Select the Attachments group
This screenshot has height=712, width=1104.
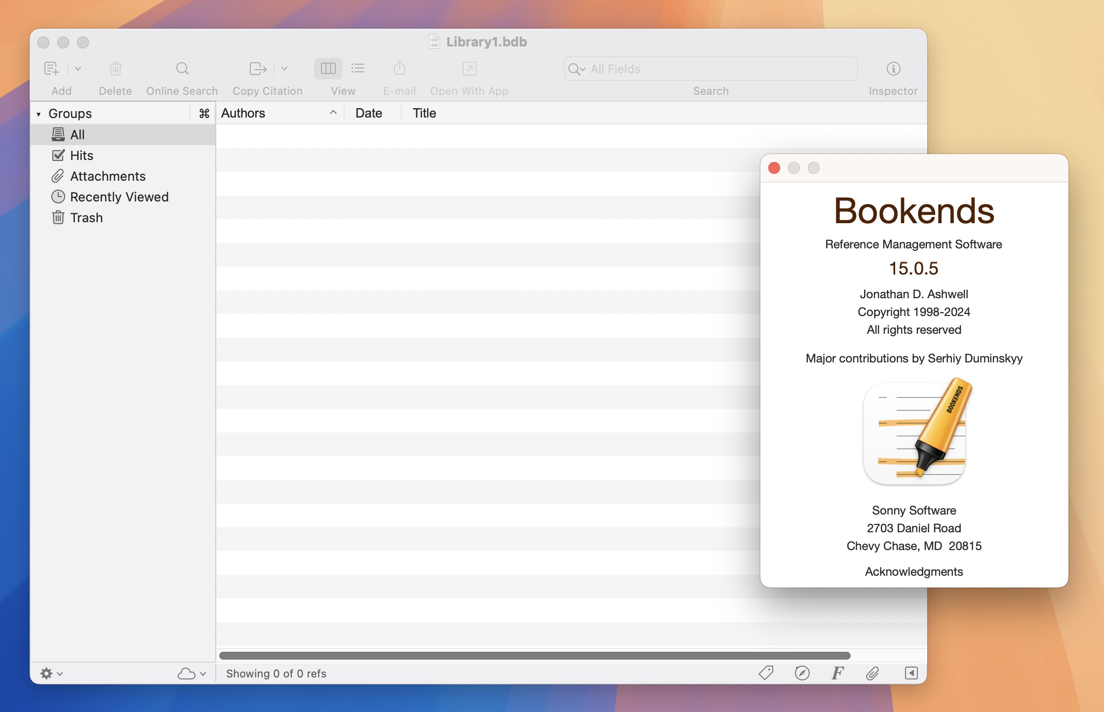123,176
